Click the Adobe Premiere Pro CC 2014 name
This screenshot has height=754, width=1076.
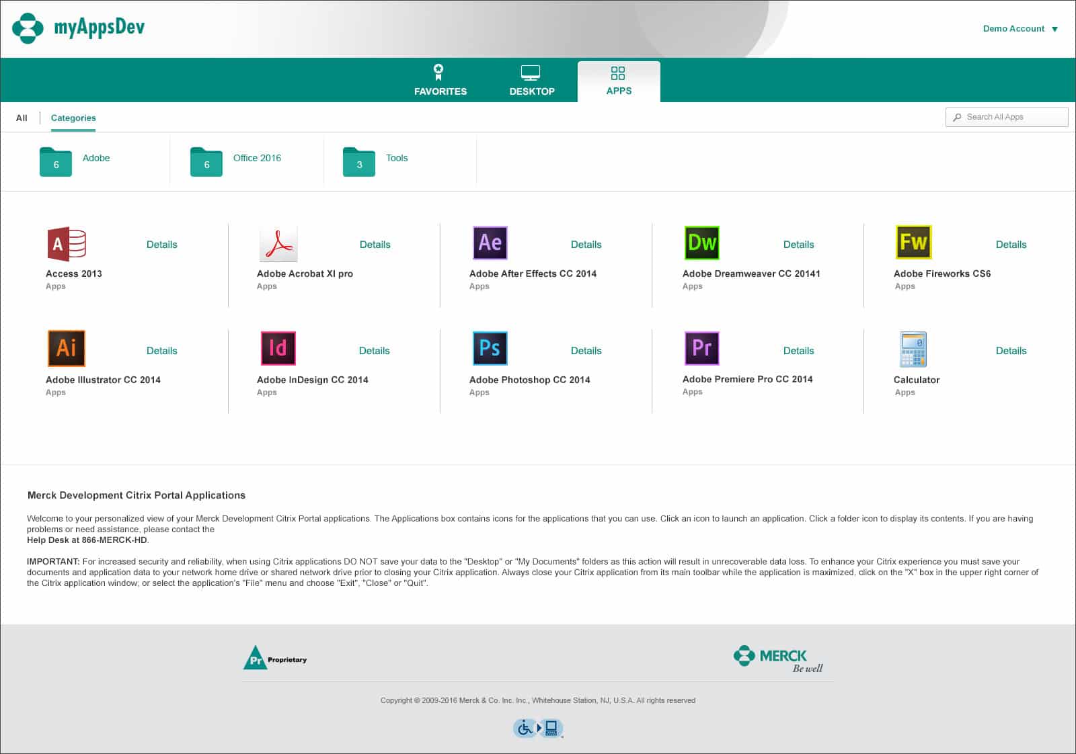coord(747,379)
